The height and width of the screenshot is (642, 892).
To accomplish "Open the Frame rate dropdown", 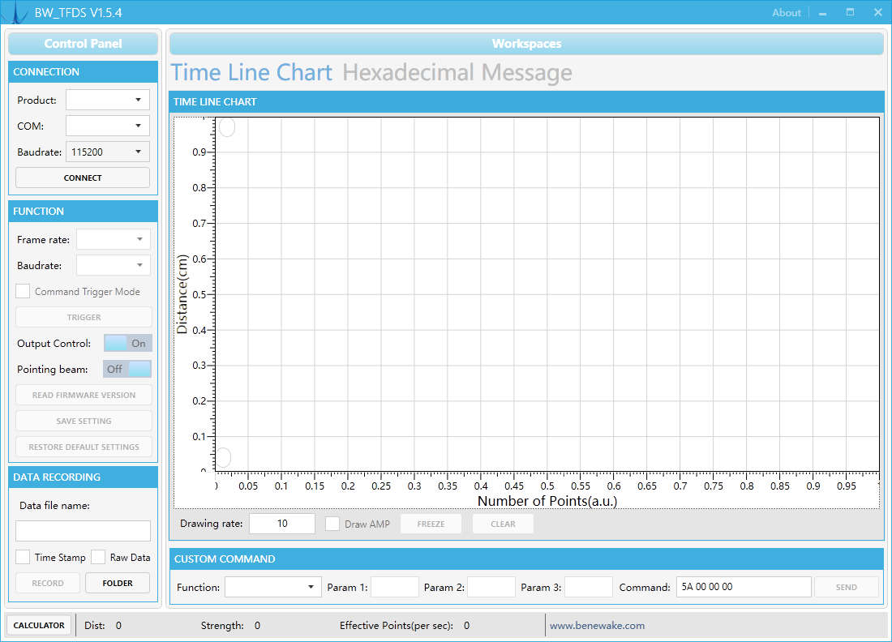I will pos(114,239).
